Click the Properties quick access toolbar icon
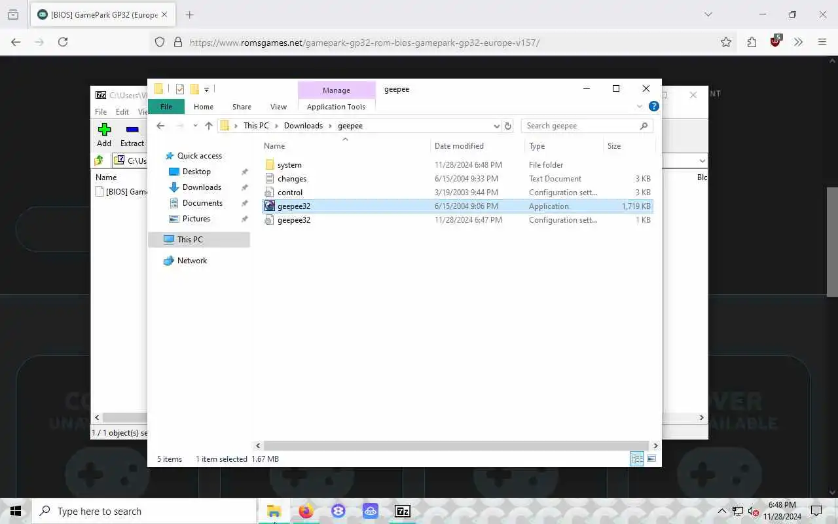838x524 pixels. click(x=180, y=89)
